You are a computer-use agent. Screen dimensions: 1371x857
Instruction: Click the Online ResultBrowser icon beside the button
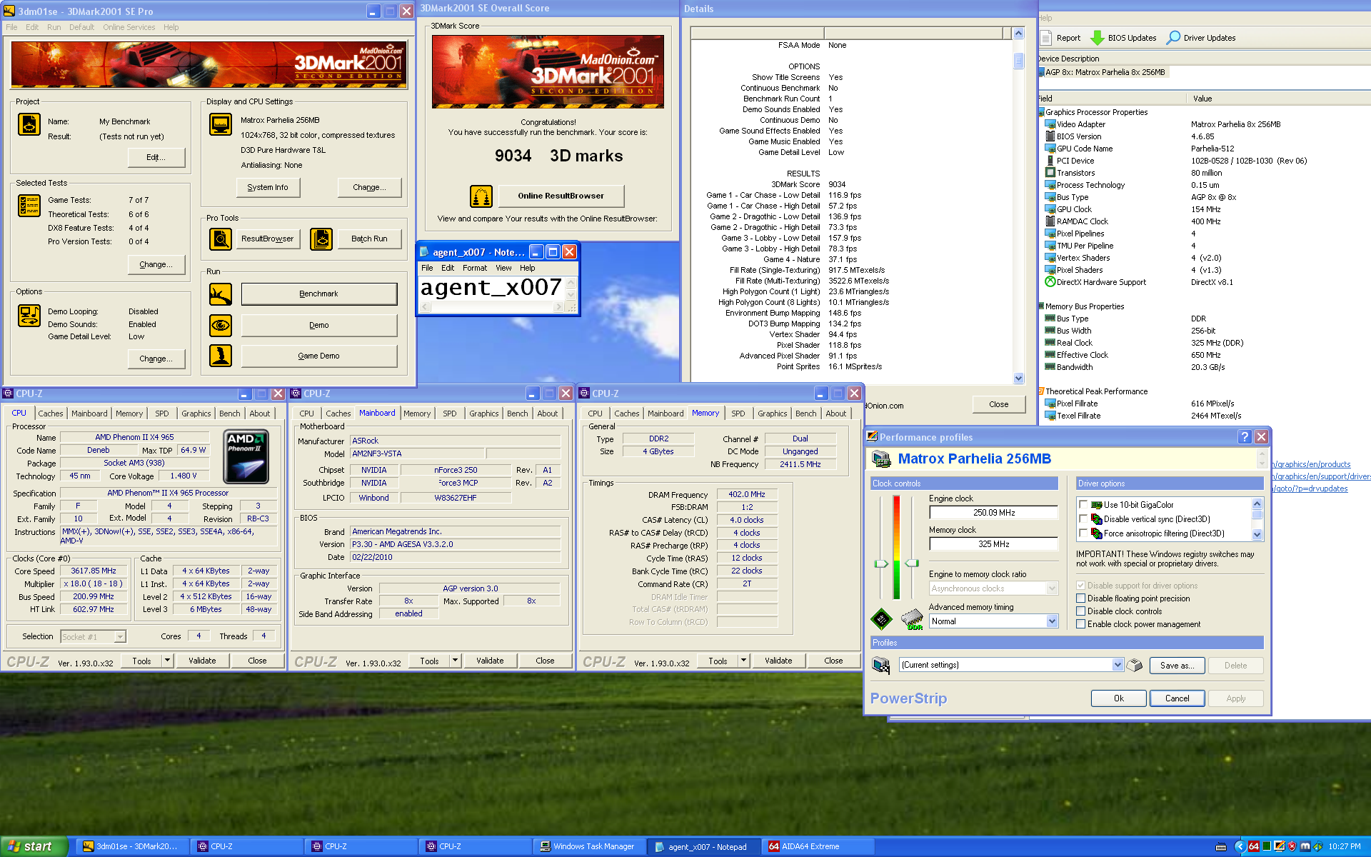pyautogui.click(x=481, y=196)
